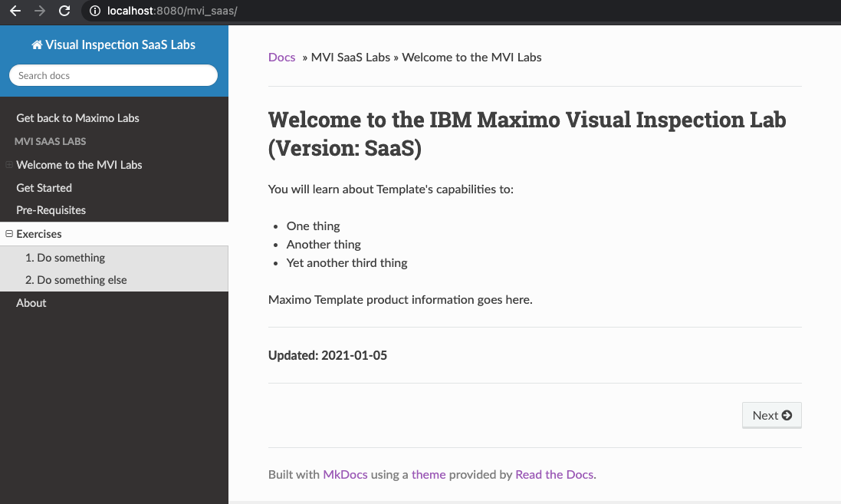Open exercise '1. Do something'
Viewport: 841px width, 504px height.
coord(65,257)
